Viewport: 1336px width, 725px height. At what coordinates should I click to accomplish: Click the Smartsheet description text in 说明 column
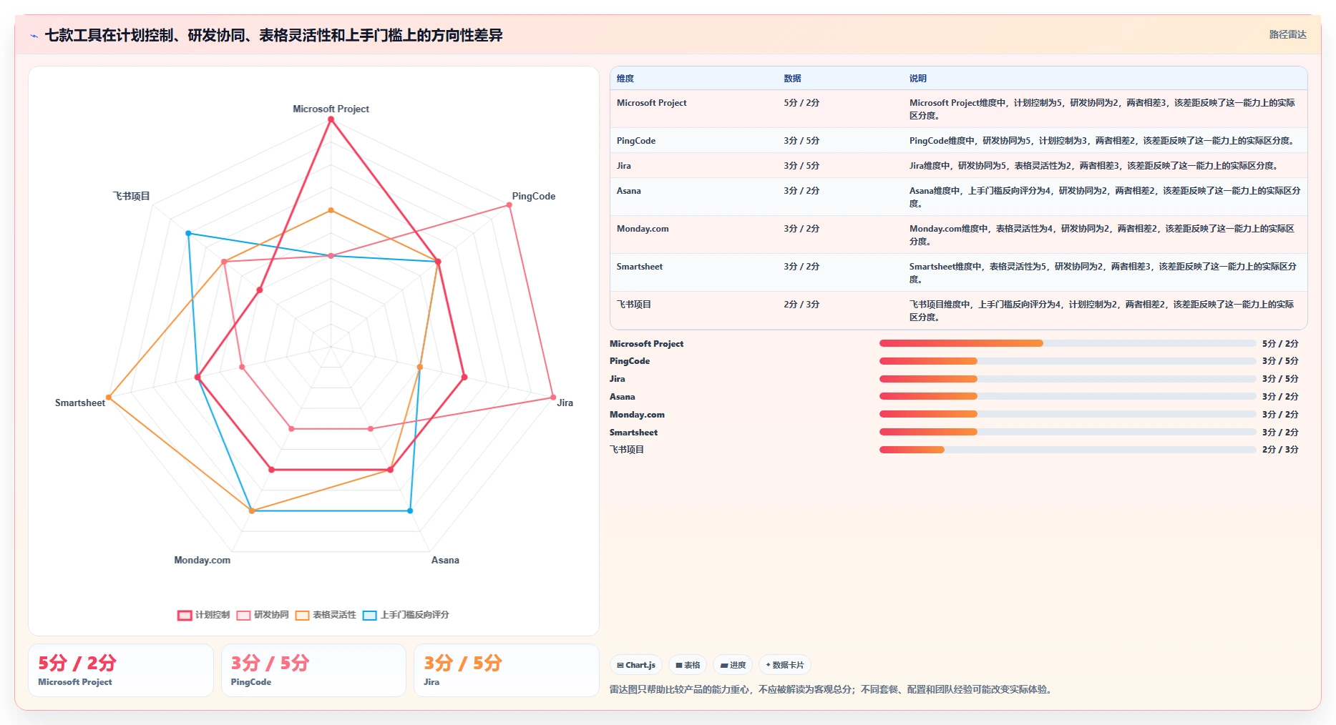click(1103, 273)
